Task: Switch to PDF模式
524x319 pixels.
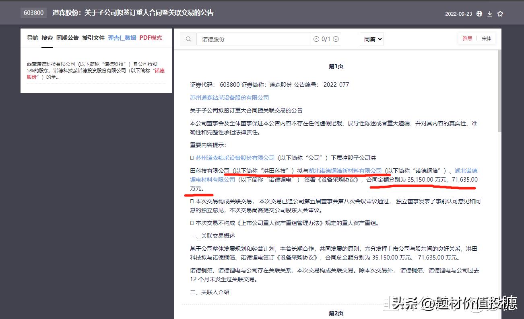Action: pyautogui.click(x=151, y=38)
